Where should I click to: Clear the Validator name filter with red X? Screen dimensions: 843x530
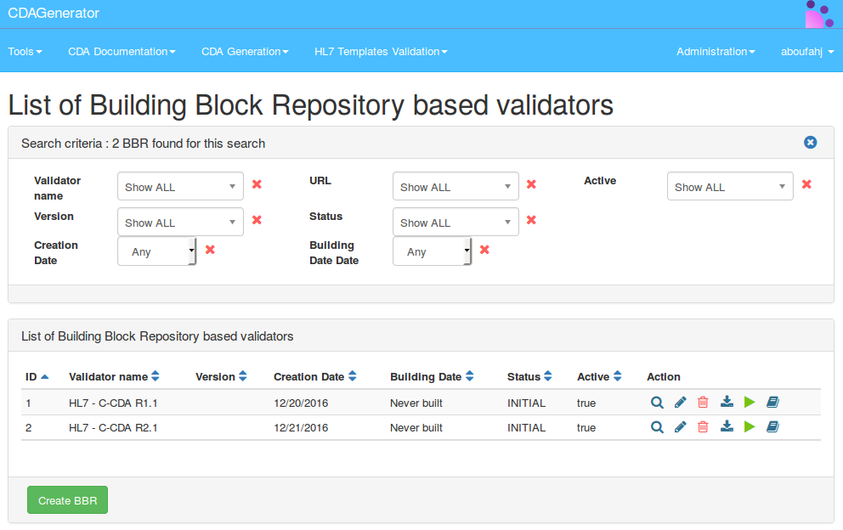click(257, 184)
